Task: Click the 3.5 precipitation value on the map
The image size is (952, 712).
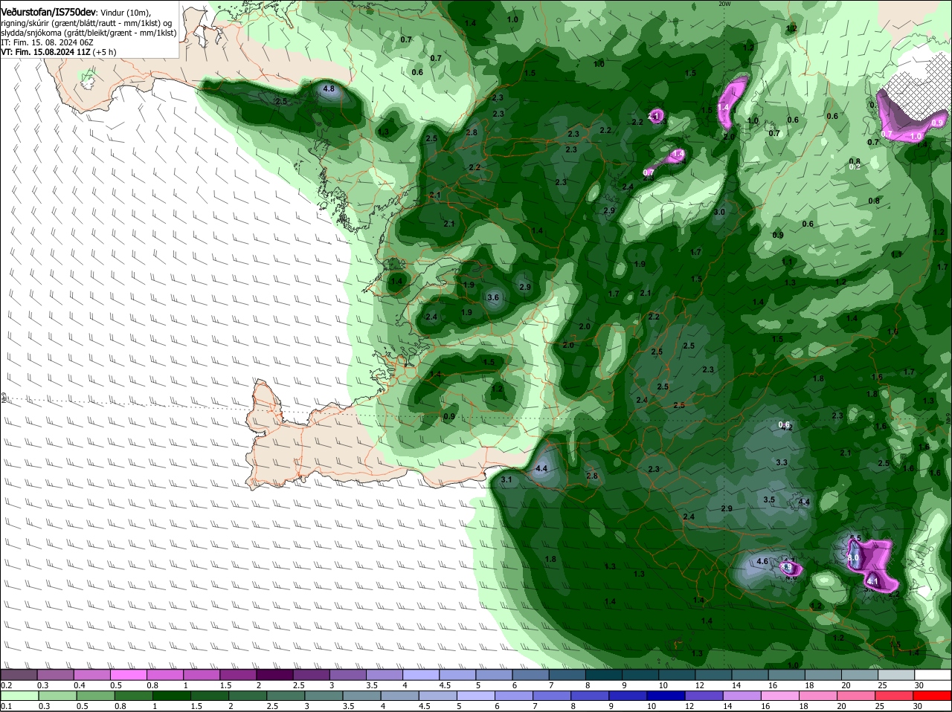Action: pyautogui.click(x=769, y=500)
